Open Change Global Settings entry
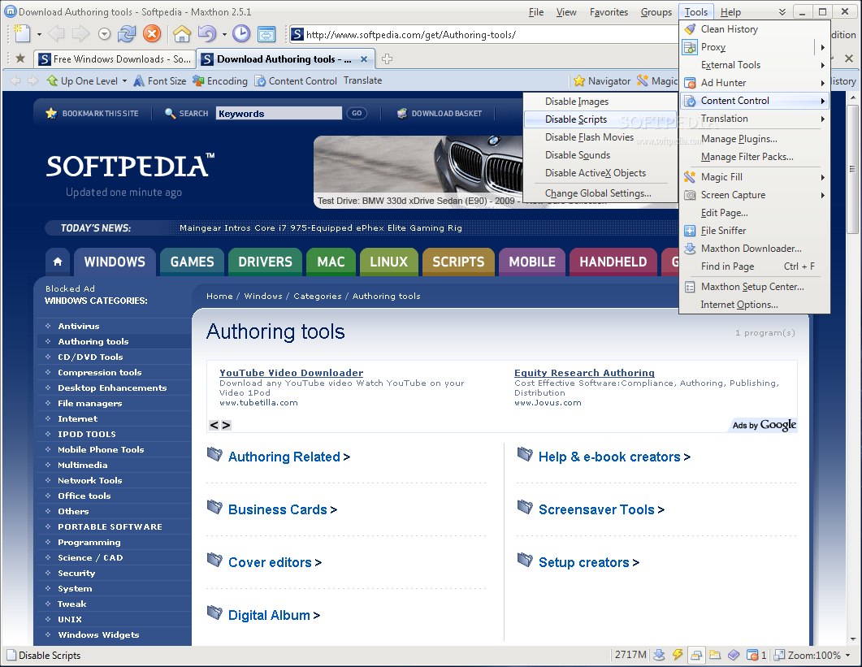862x667 pixels. click(600, 193)
